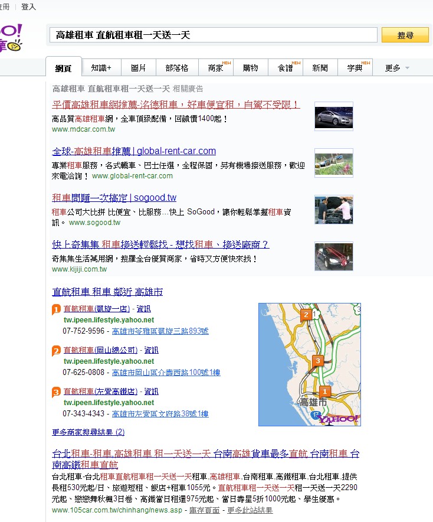Open the global-rent-car ad thumbnail image
This screenshot has width=433, height=522.
click(x=333, y=162)
